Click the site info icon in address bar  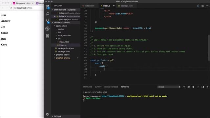pos(15,8)
